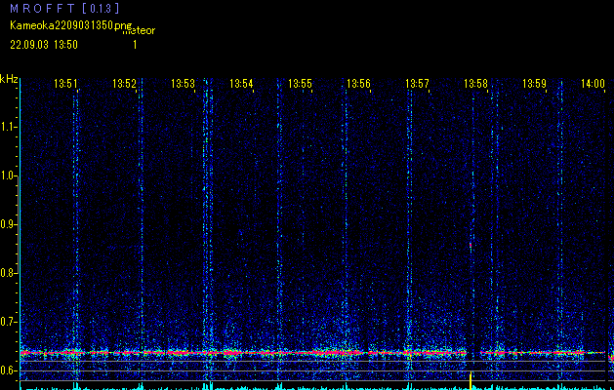Image resolution: width=614 pixels, height=390 pixels.
Task: Click the 0.8 frequency axis label
Action: [x=8, y=273]
